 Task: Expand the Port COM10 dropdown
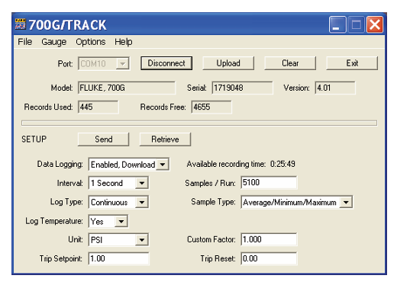click(122, 63)
